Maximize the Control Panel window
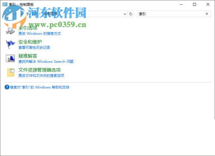The height and width of the screenshot is (156, 215). click(194, 5)
